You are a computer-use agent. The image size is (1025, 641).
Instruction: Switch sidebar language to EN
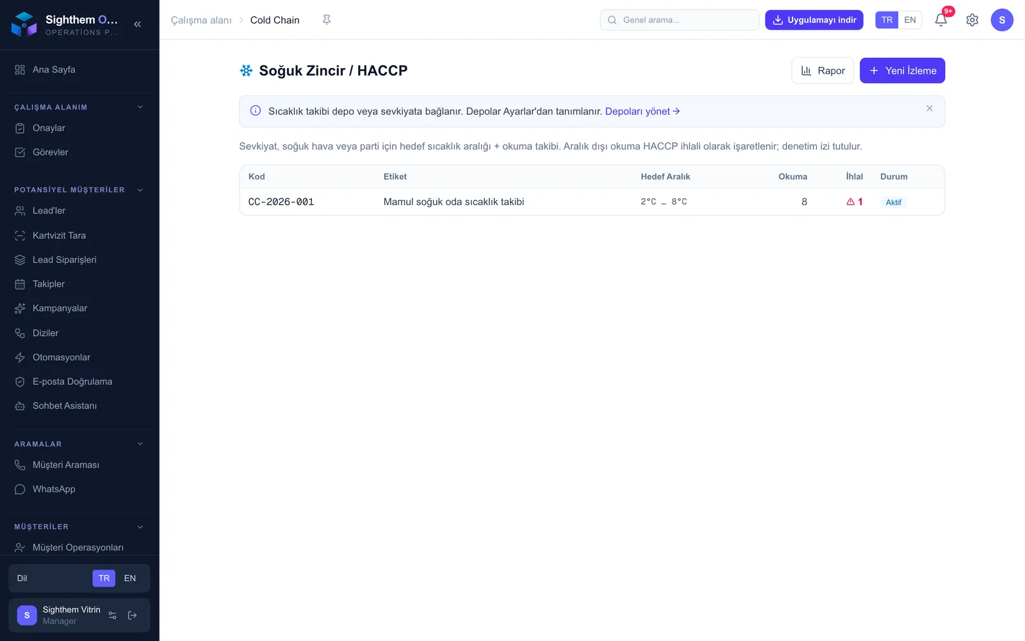click(130, 578)
